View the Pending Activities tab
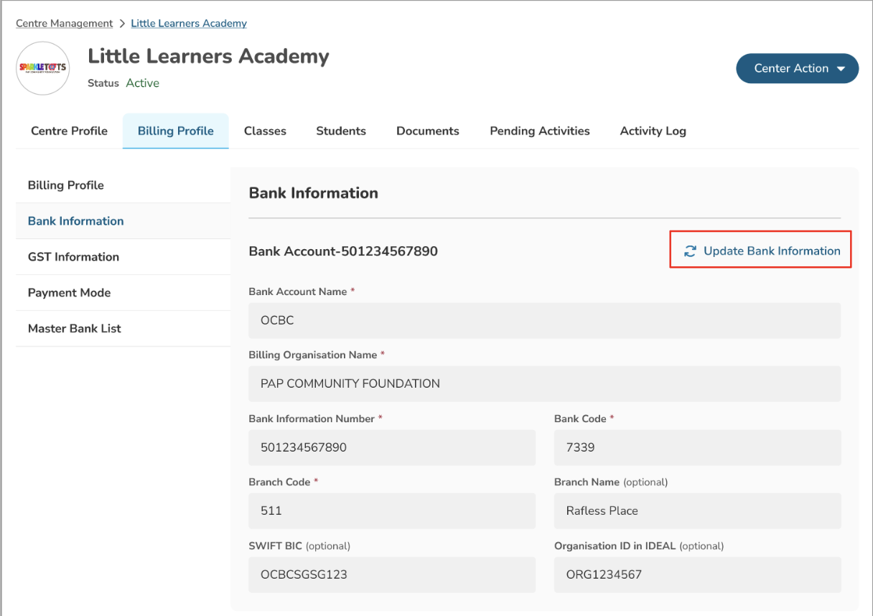The width and height of the screenshot is (873, 616). tap(540, 131)
